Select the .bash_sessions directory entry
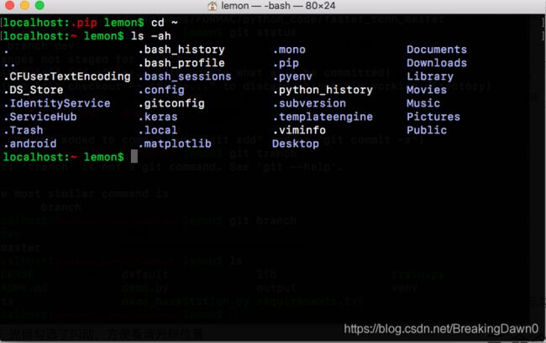546x343 pixels. click(x=185, y=76)
